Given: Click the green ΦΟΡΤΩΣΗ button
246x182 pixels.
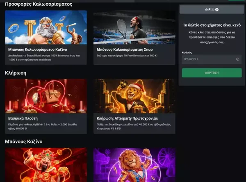Looking at the screenshot, I should click(x=212, y=73).
